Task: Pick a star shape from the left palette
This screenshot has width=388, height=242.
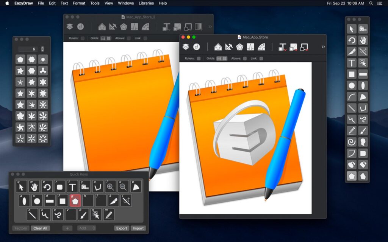Action: point(21,93)
